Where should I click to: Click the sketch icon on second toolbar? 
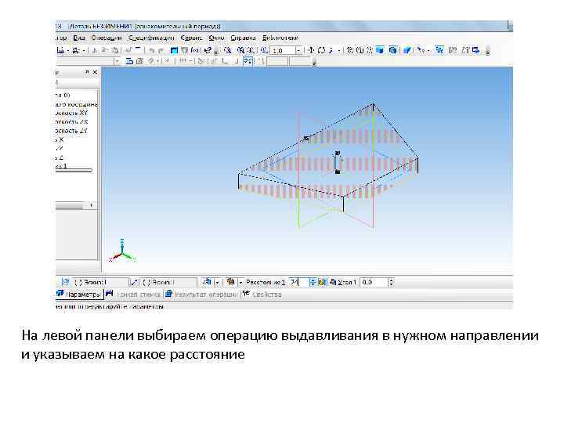[x=129, y=61]
